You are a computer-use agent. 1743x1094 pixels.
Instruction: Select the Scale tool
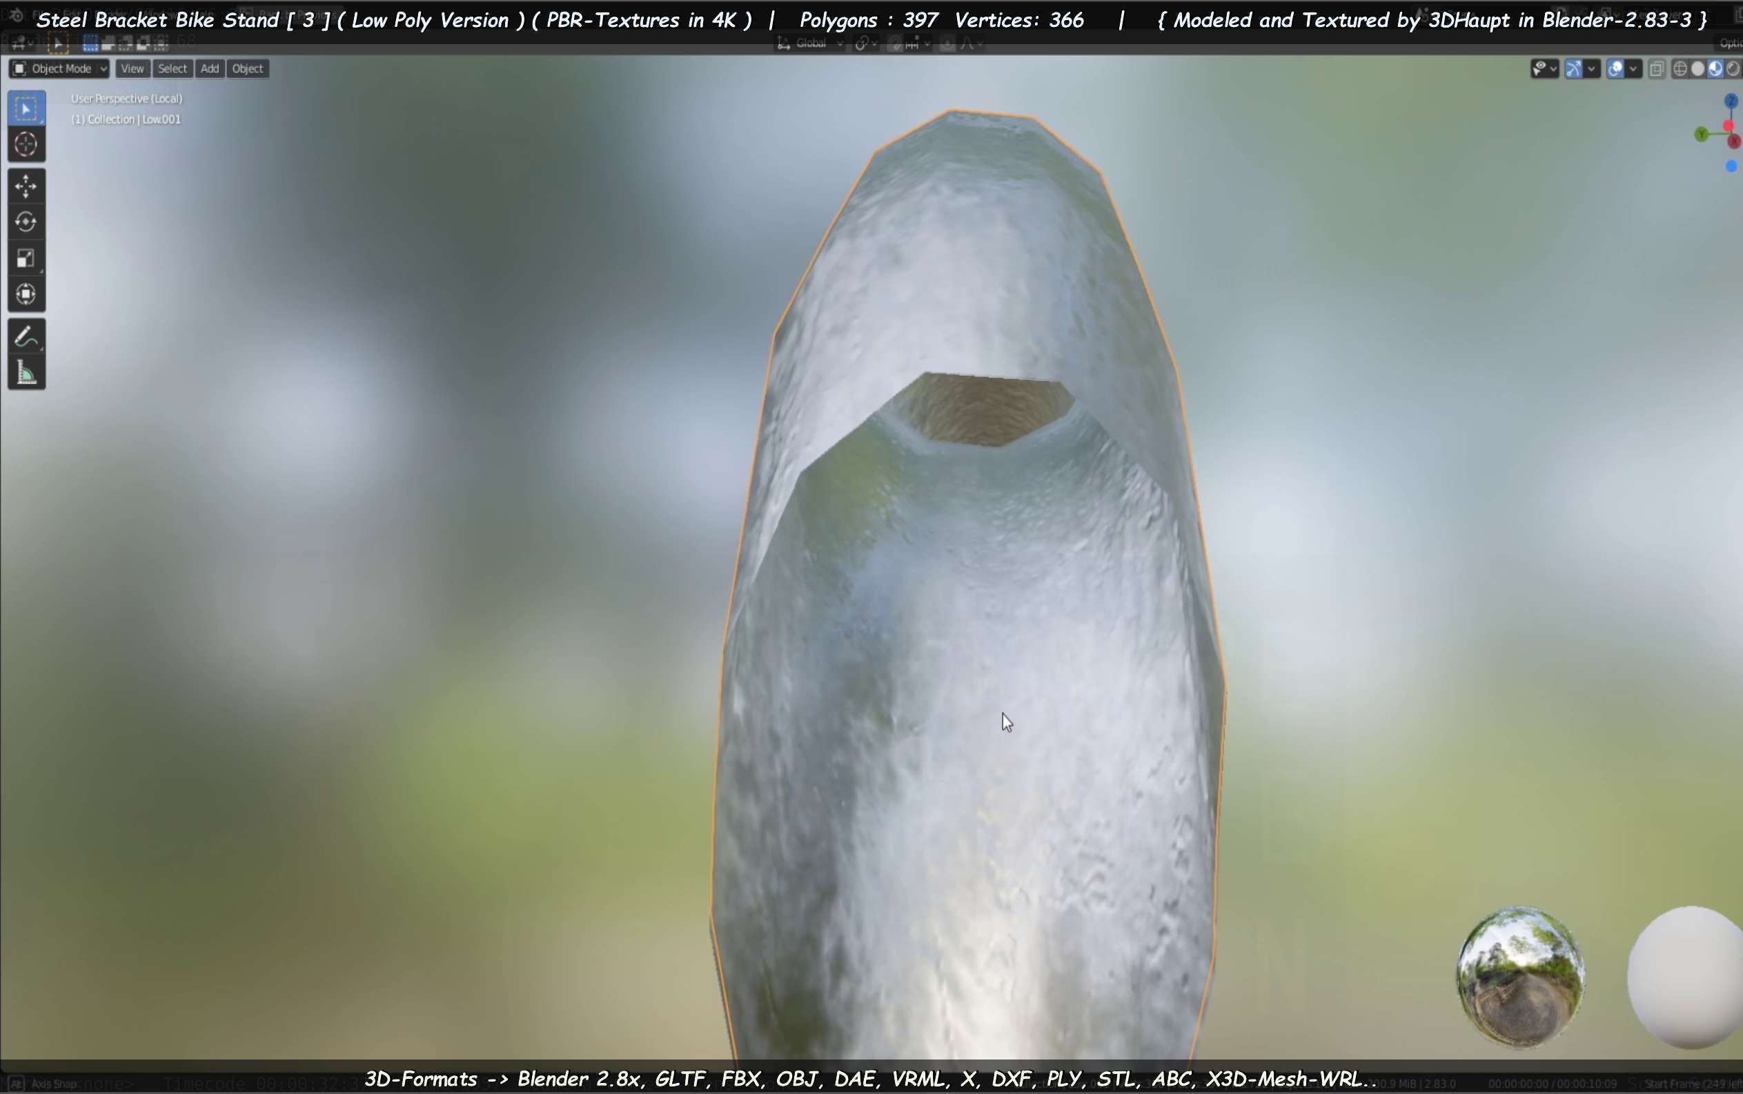tap(26, 258)
